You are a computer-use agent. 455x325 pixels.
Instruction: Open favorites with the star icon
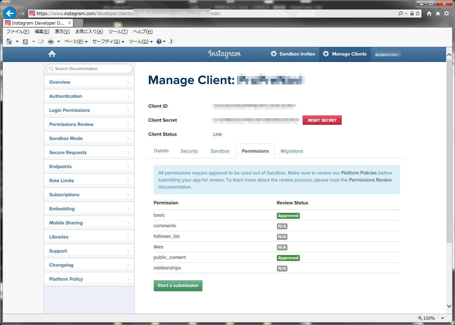click(438, 13)
